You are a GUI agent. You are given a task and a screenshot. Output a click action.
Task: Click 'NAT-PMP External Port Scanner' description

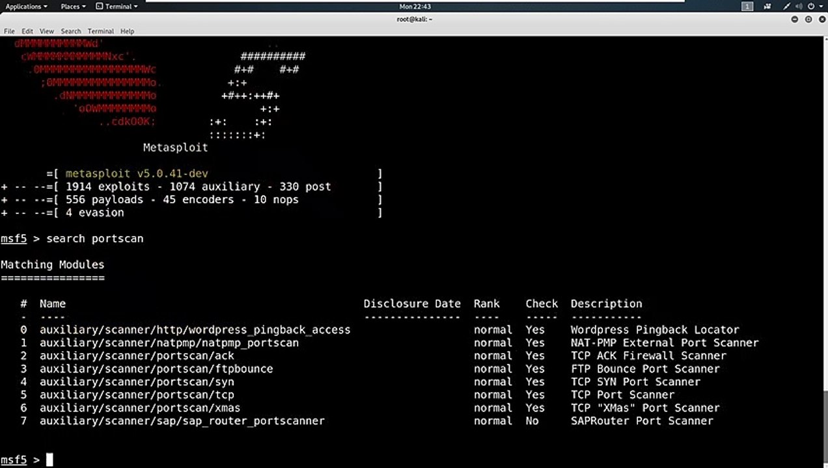665,343
